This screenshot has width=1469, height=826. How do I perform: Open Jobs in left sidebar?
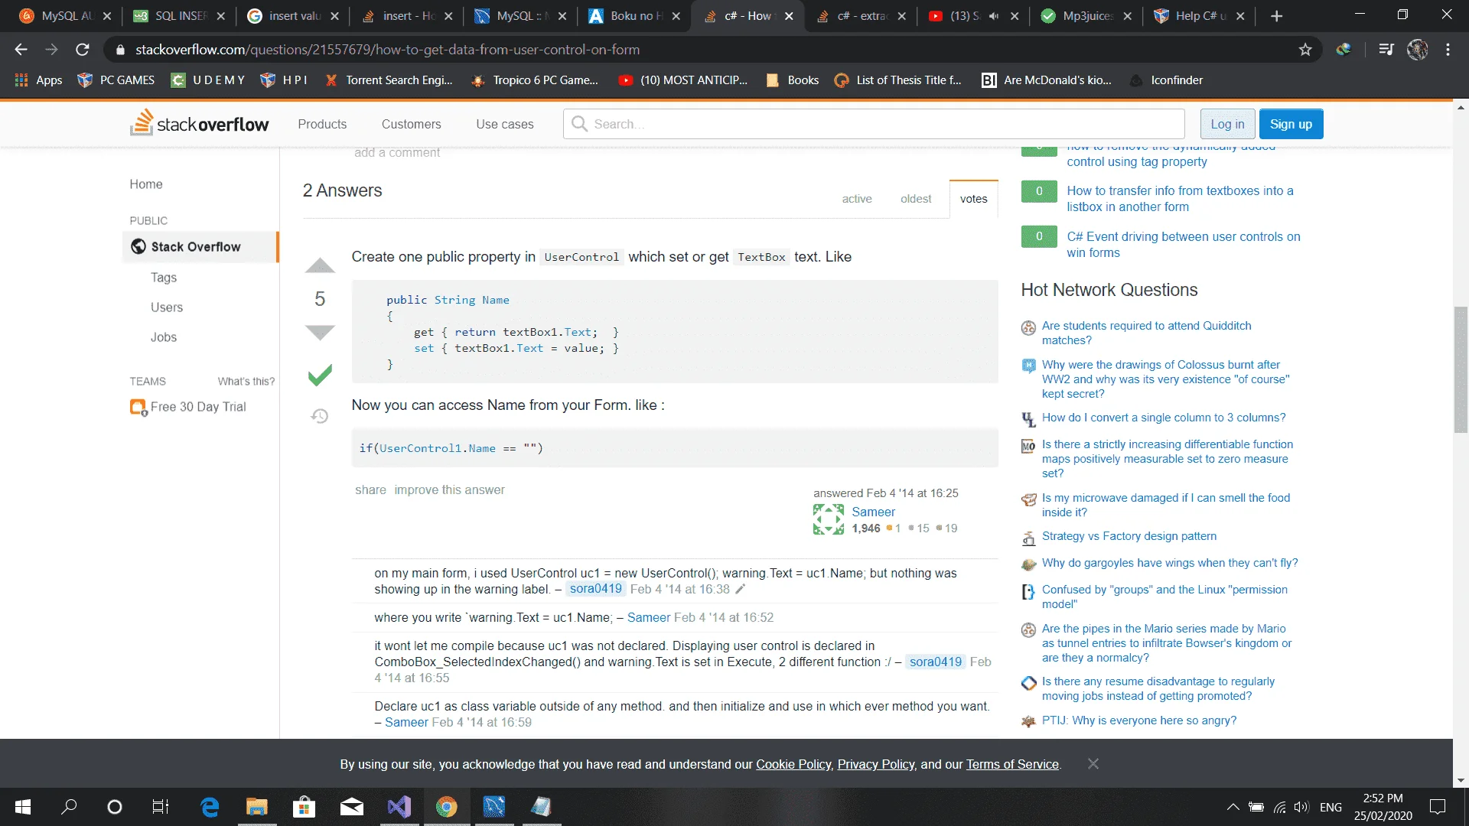pyautogui.click(x=164, y=337)
